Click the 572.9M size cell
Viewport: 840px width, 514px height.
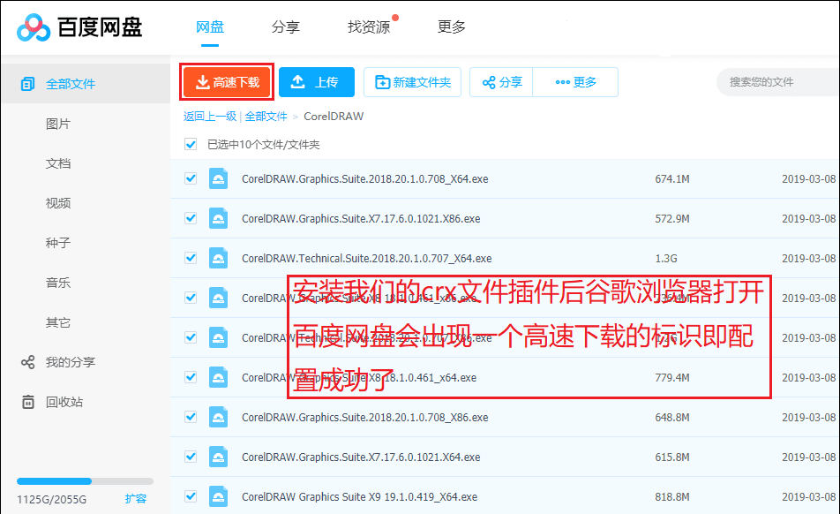tap(672, 219)
